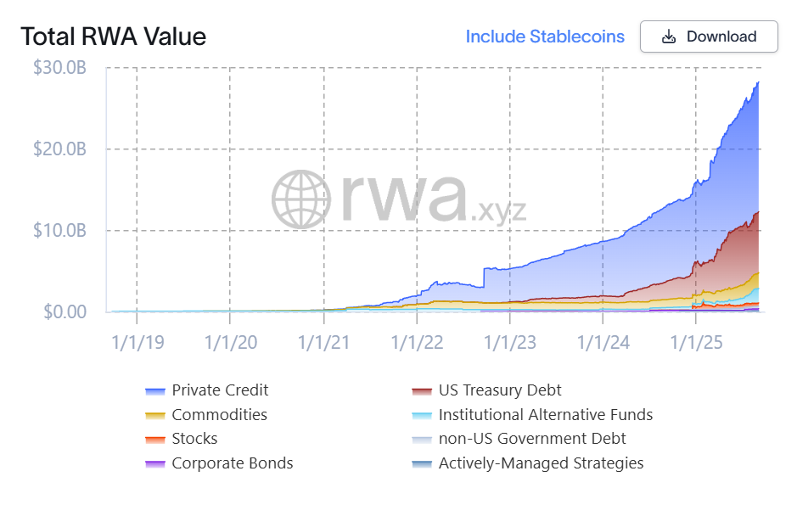
Task: Click the non-US Government Debt legend marker
Action: click(x=420, y=440)
